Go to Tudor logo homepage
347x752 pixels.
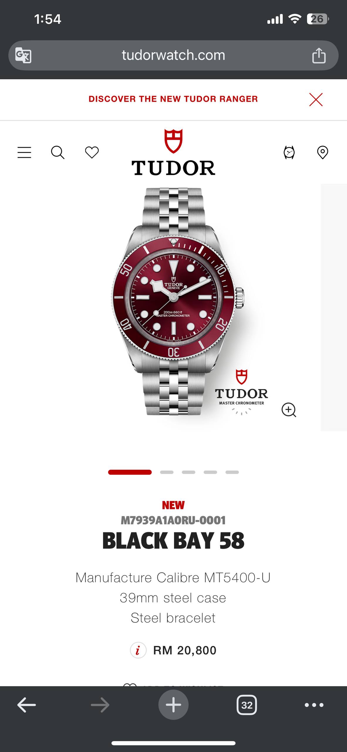[x=173, y=152]
